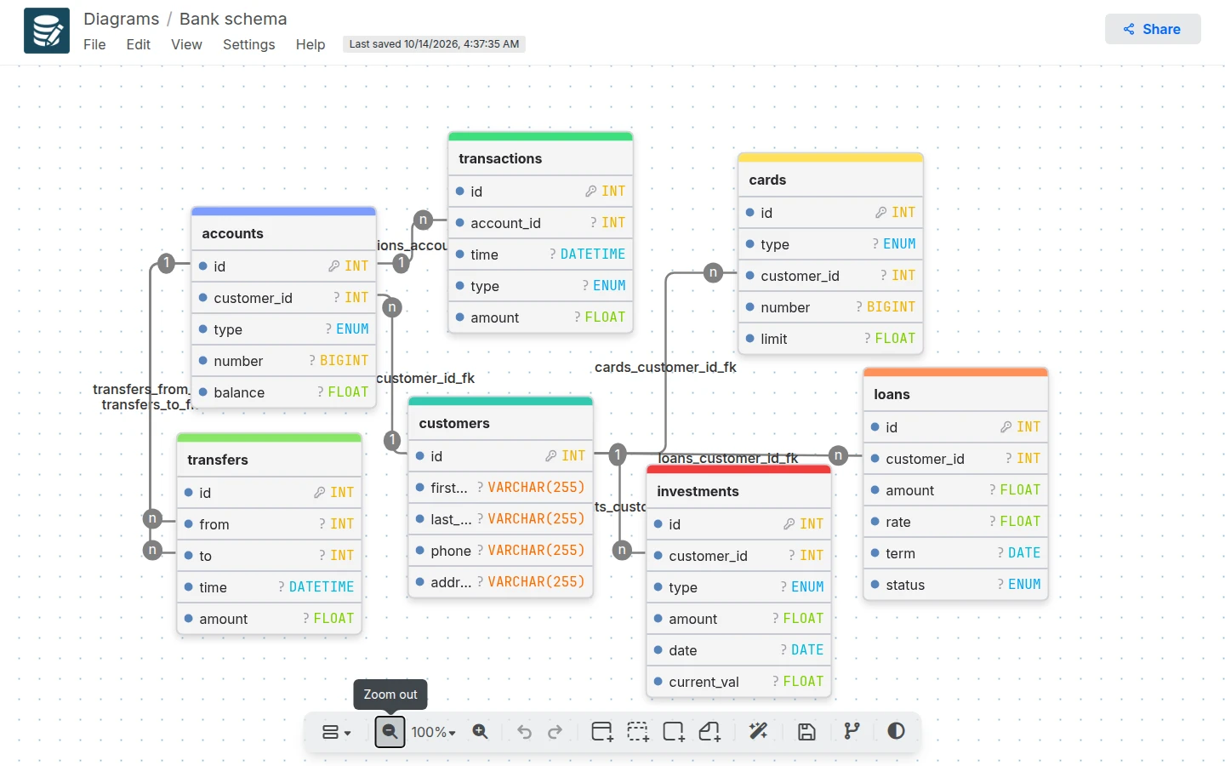
Task: Select the loans table header
Action: [x=955, y=394]
